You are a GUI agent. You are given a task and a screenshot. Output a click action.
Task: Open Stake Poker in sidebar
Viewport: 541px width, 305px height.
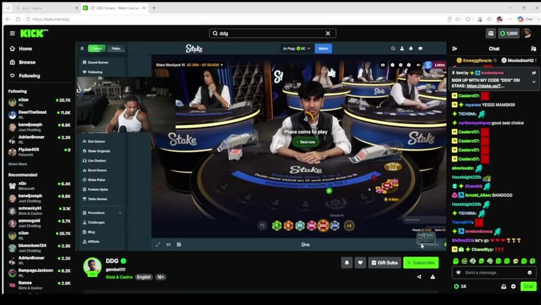click(97, 180)
